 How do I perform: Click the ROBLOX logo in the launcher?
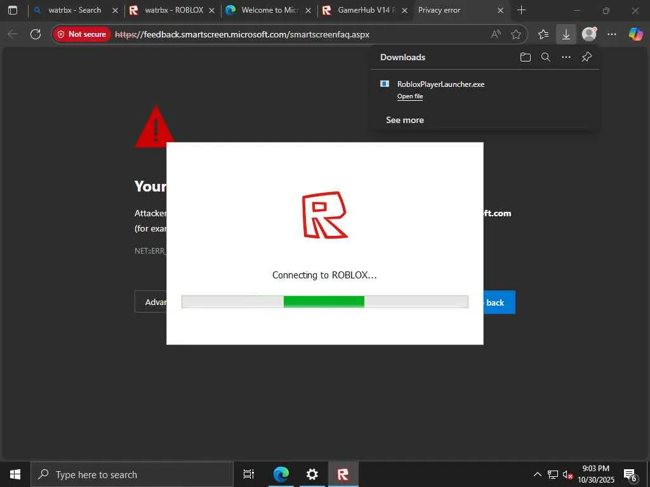(324, 215)
